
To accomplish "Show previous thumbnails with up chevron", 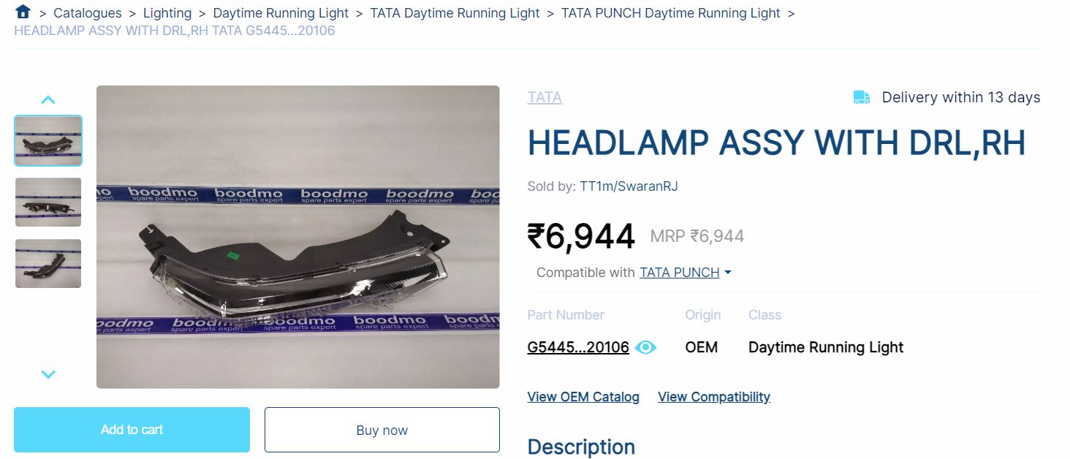I will coord(48,100).
